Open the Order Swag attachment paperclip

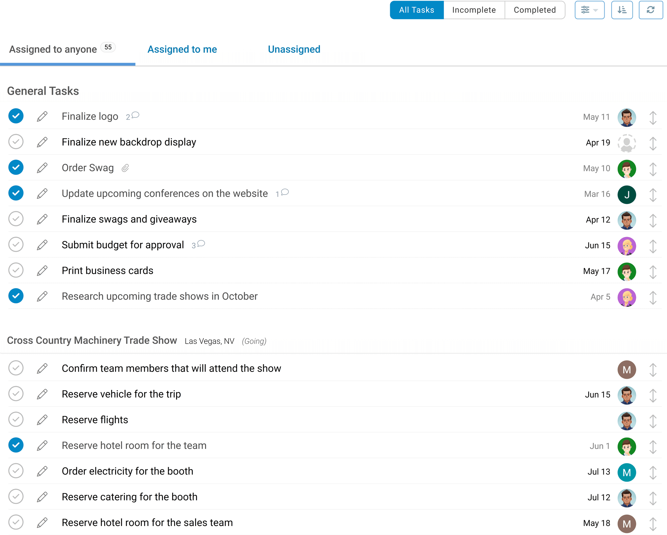[x=125, y=168]
